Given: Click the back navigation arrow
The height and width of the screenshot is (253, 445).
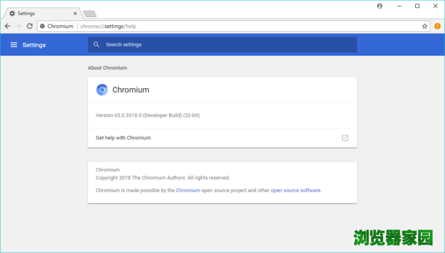Looking at the screenshot, I should (x=8, y=27).
